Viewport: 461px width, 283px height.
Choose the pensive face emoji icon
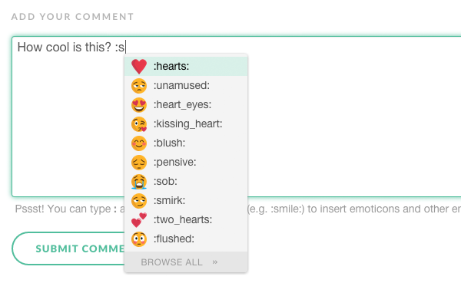click(139, 163)
